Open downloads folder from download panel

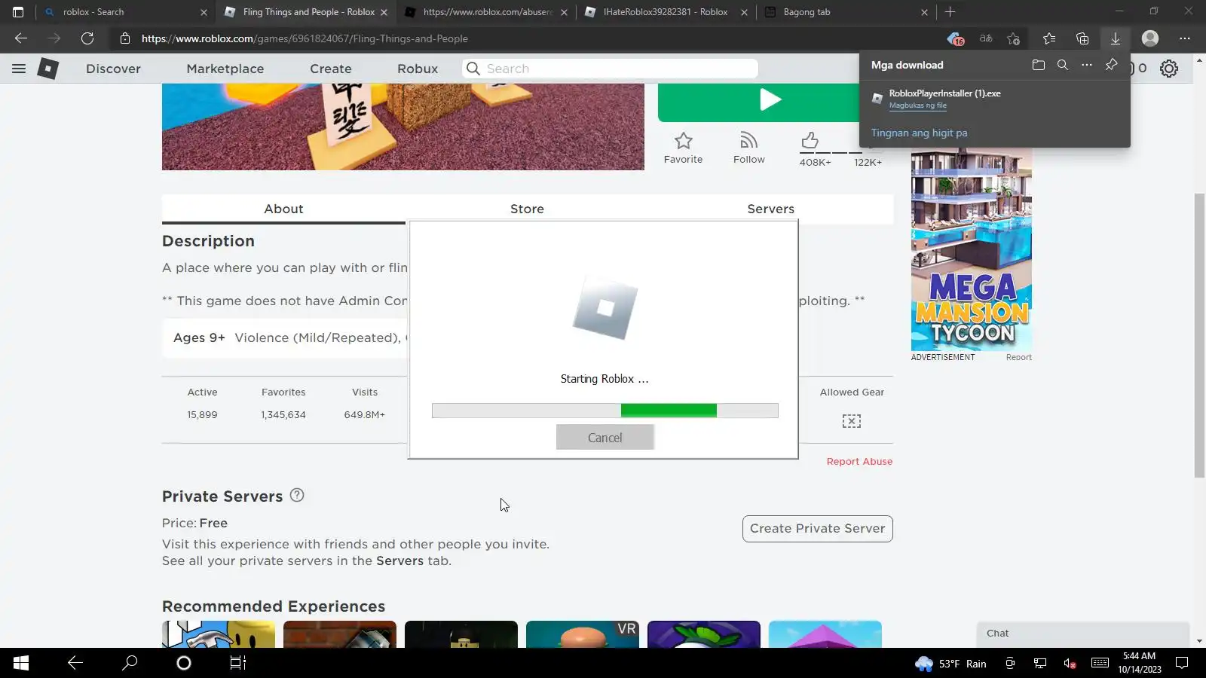coord(1039,65)
